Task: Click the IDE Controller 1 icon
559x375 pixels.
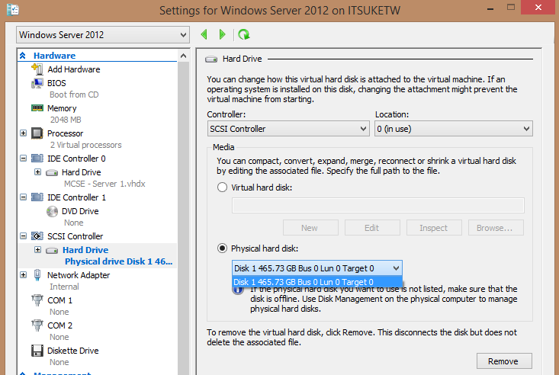Action: click(37, 197)
